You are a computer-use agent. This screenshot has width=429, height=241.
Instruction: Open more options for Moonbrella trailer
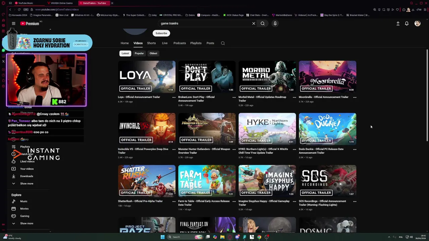point(355,97)
